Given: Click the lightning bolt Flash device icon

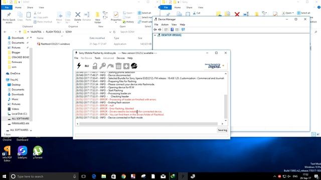Looking at the screenshot, I should pos(79,65).
